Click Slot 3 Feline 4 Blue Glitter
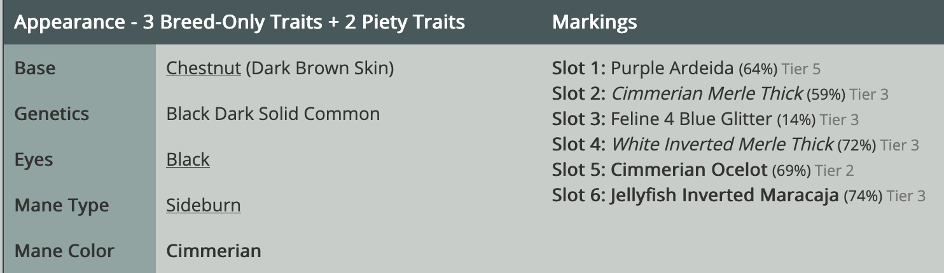 691,119
